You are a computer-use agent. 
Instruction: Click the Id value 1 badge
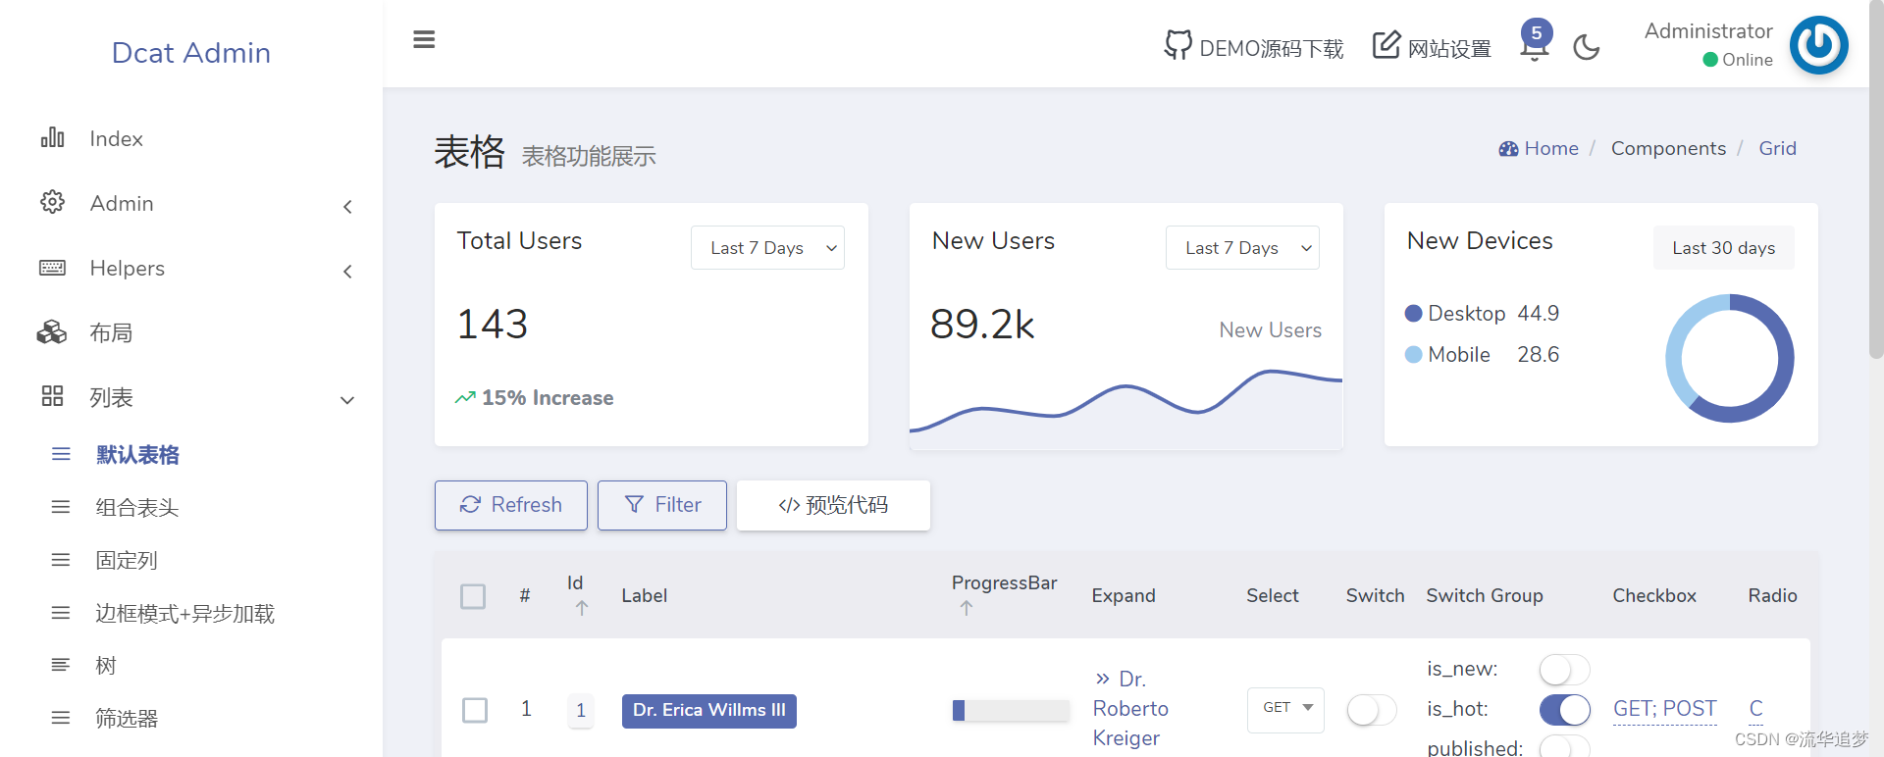581,711
